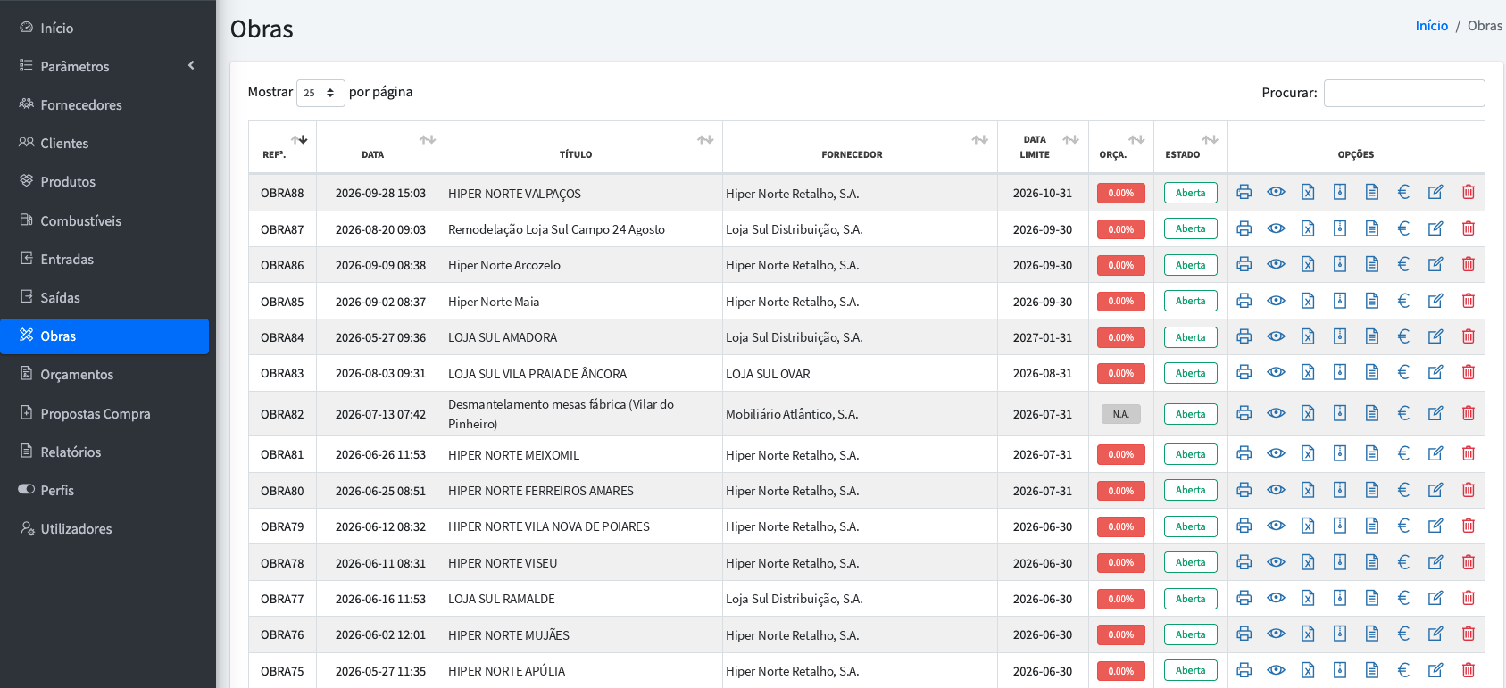
Task: Open Combustíveis in the sidebar
Action: point(104,220)
